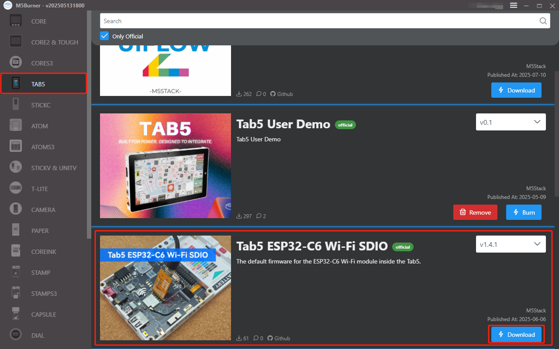
Task: Click the Tab5 User Demo title
Action: [x=283, y=124]
